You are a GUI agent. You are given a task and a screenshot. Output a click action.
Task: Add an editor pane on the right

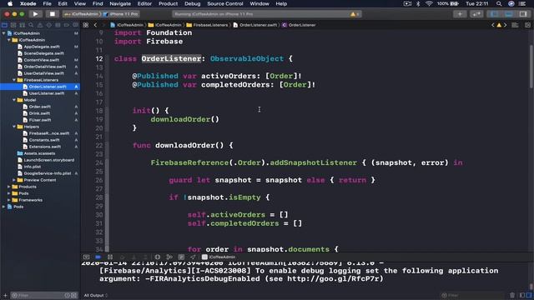527,25
